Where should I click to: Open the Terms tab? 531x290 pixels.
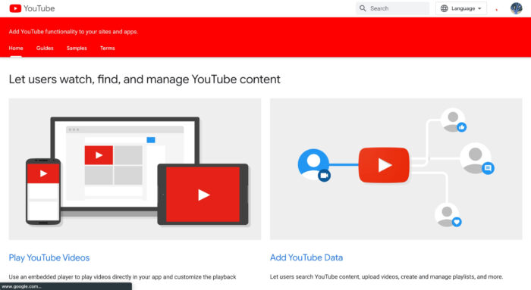pyautogui.click(x=108, y=48)
